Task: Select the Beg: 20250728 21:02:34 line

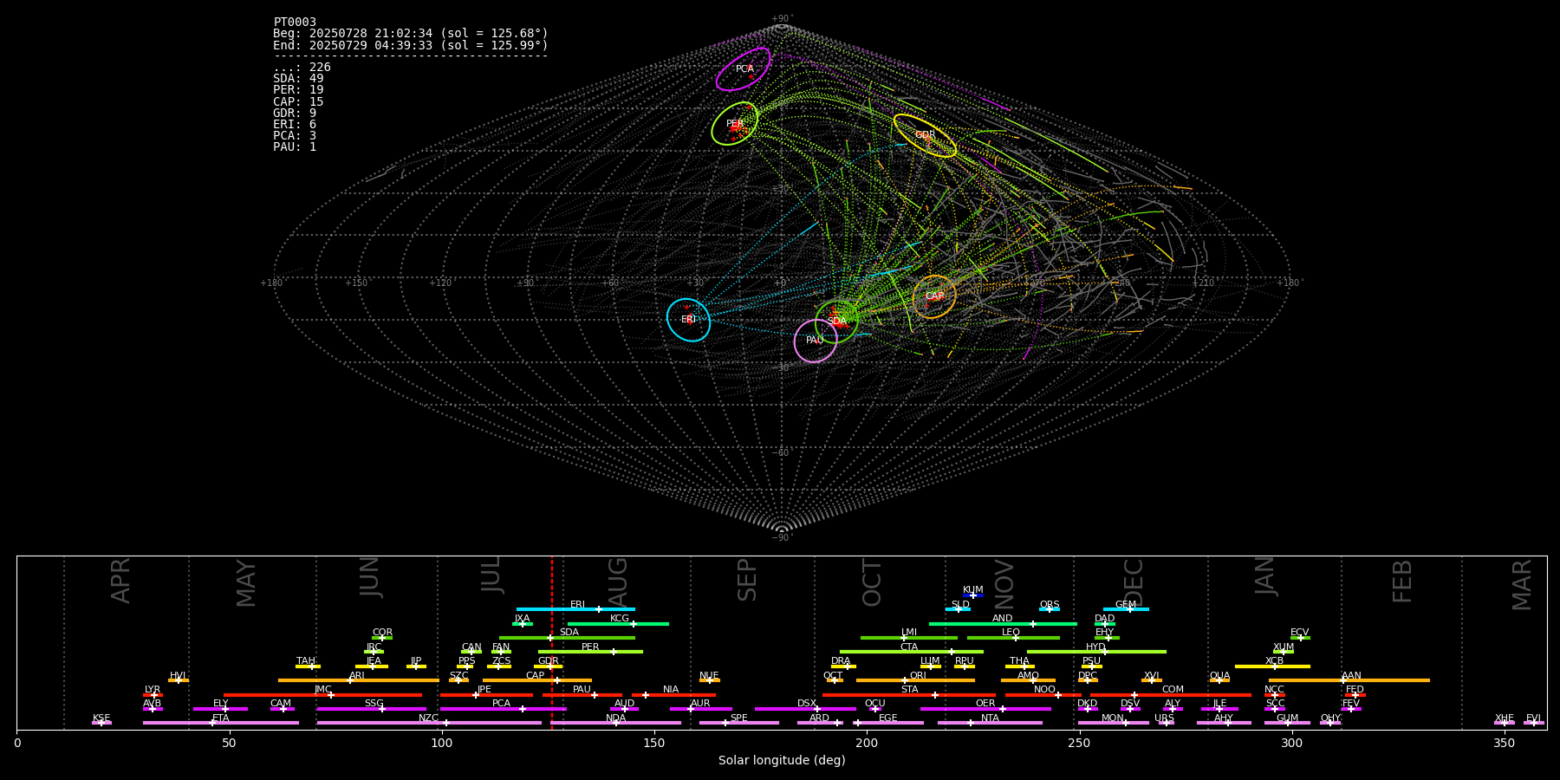Action: click(411, 34)
